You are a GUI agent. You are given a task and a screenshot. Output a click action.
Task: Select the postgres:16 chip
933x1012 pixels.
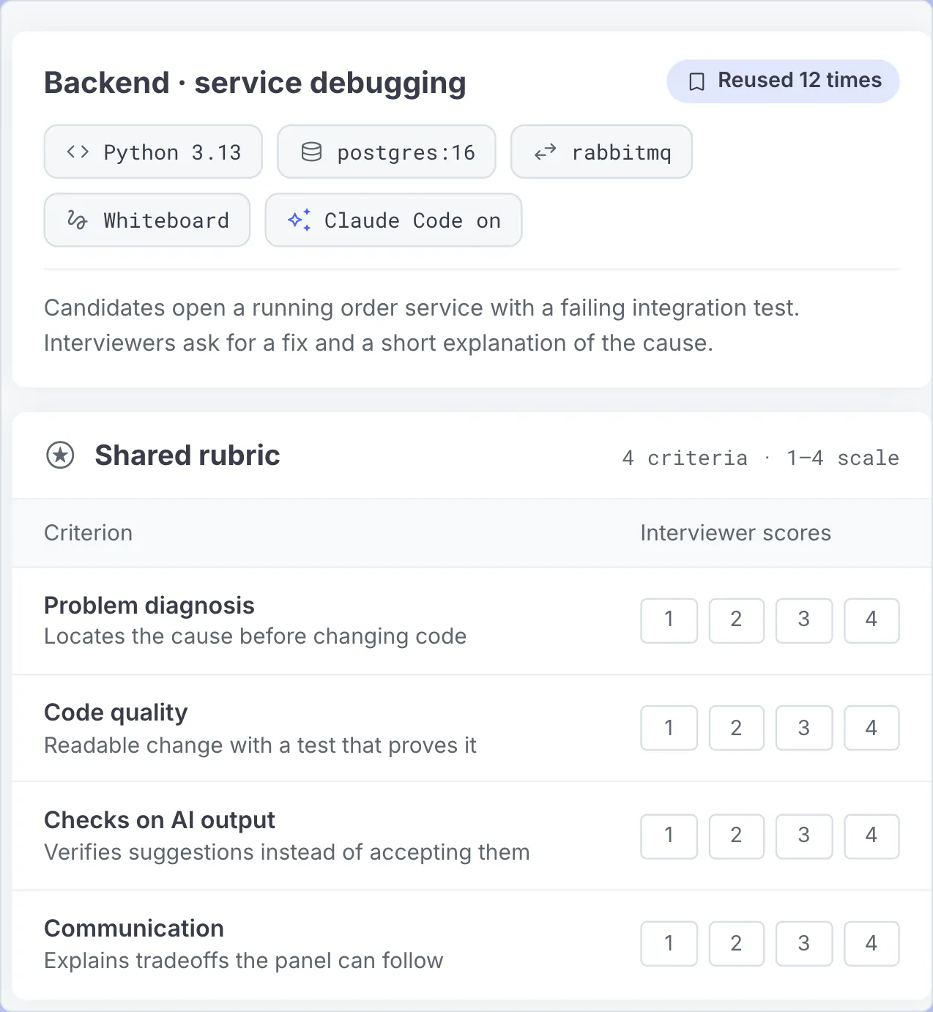387,152
